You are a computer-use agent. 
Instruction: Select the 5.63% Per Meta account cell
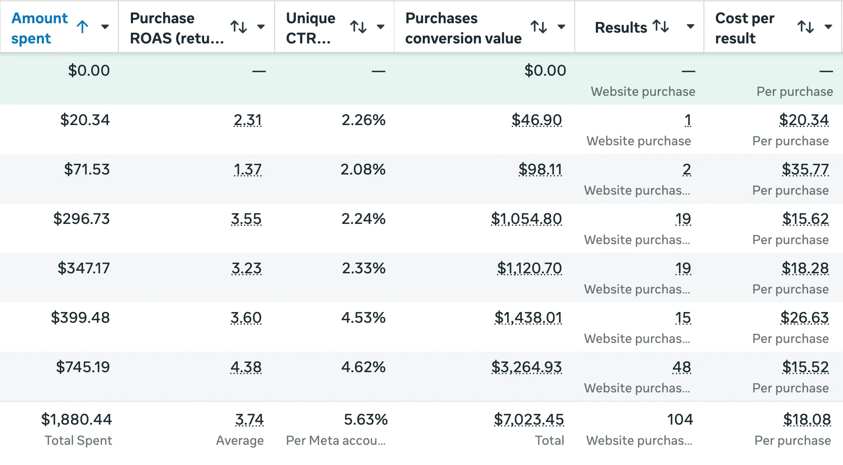pyautogui.click(x=366, y=419)
